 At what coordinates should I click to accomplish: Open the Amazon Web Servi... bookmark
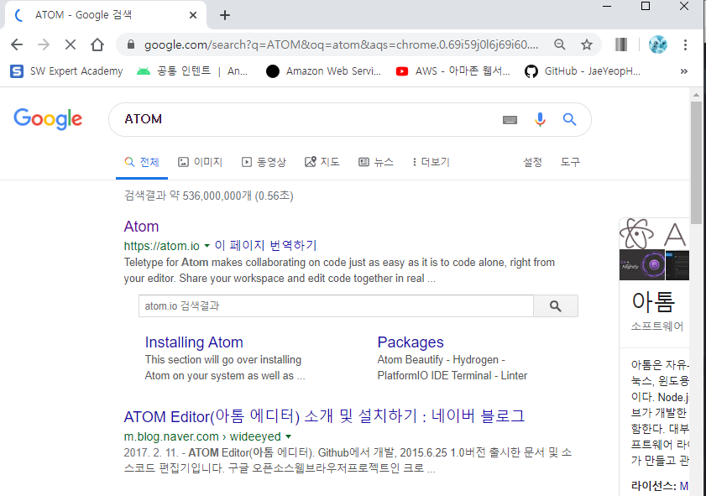323,71
